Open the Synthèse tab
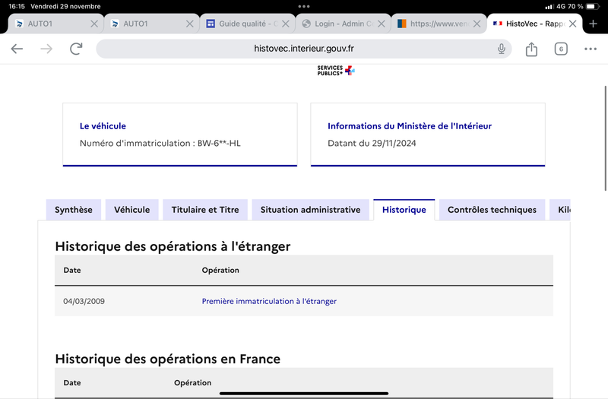The width and height of the screenshot is (608, 399). (74, 210)
